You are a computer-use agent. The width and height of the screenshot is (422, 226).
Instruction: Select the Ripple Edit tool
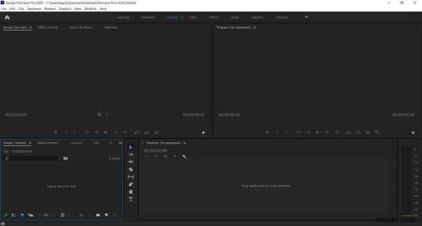131,162
